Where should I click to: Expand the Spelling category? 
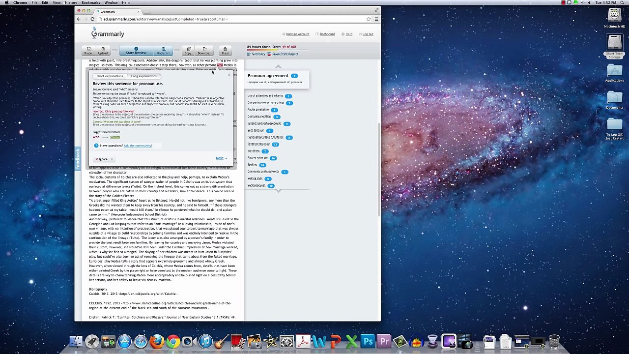tap(252, 165)
